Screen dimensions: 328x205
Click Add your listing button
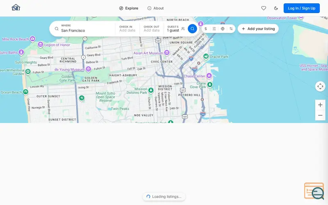click(258, 29)
